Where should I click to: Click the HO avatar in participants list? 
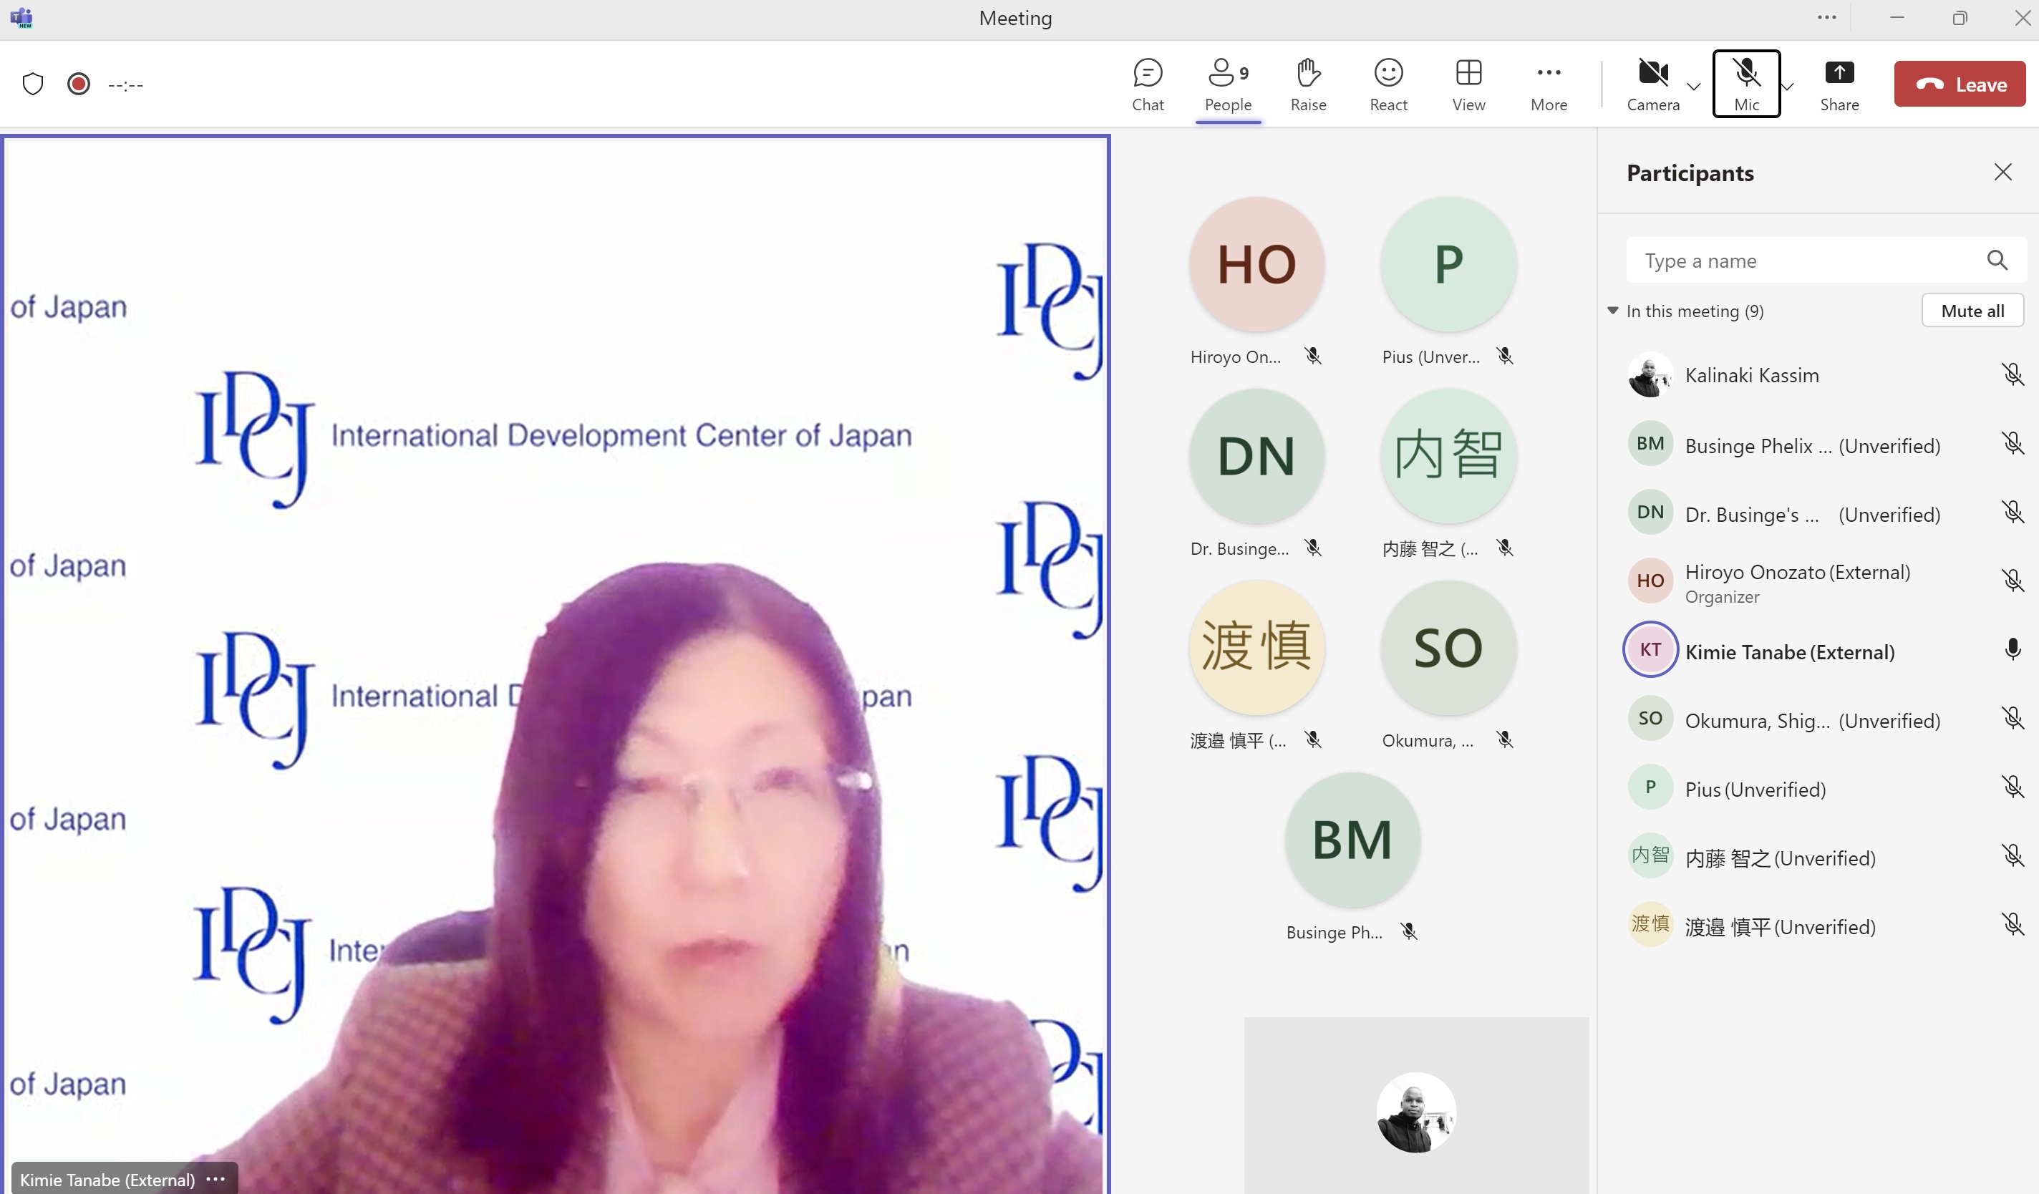pos(1650,580)
